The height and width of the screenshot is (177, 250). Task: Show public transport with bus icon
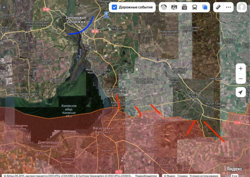point(195,7)
